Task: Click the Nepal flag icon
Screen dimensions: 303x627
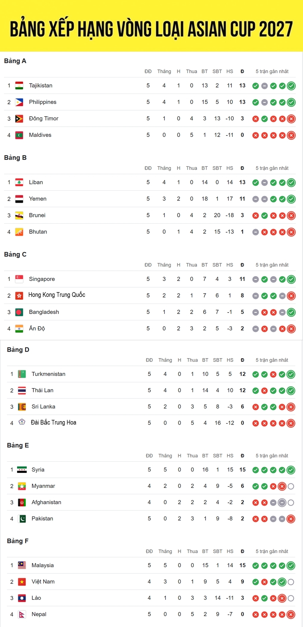Action: point(22,614)
